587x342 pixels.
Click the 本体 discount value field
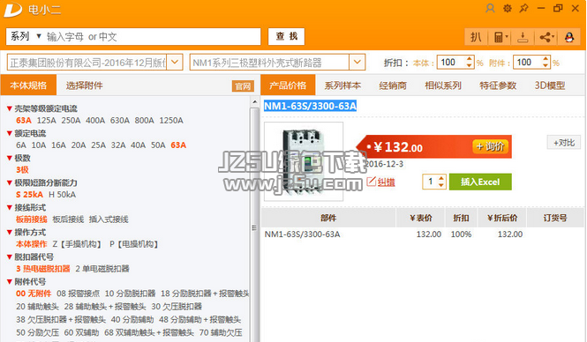[451, 62]
